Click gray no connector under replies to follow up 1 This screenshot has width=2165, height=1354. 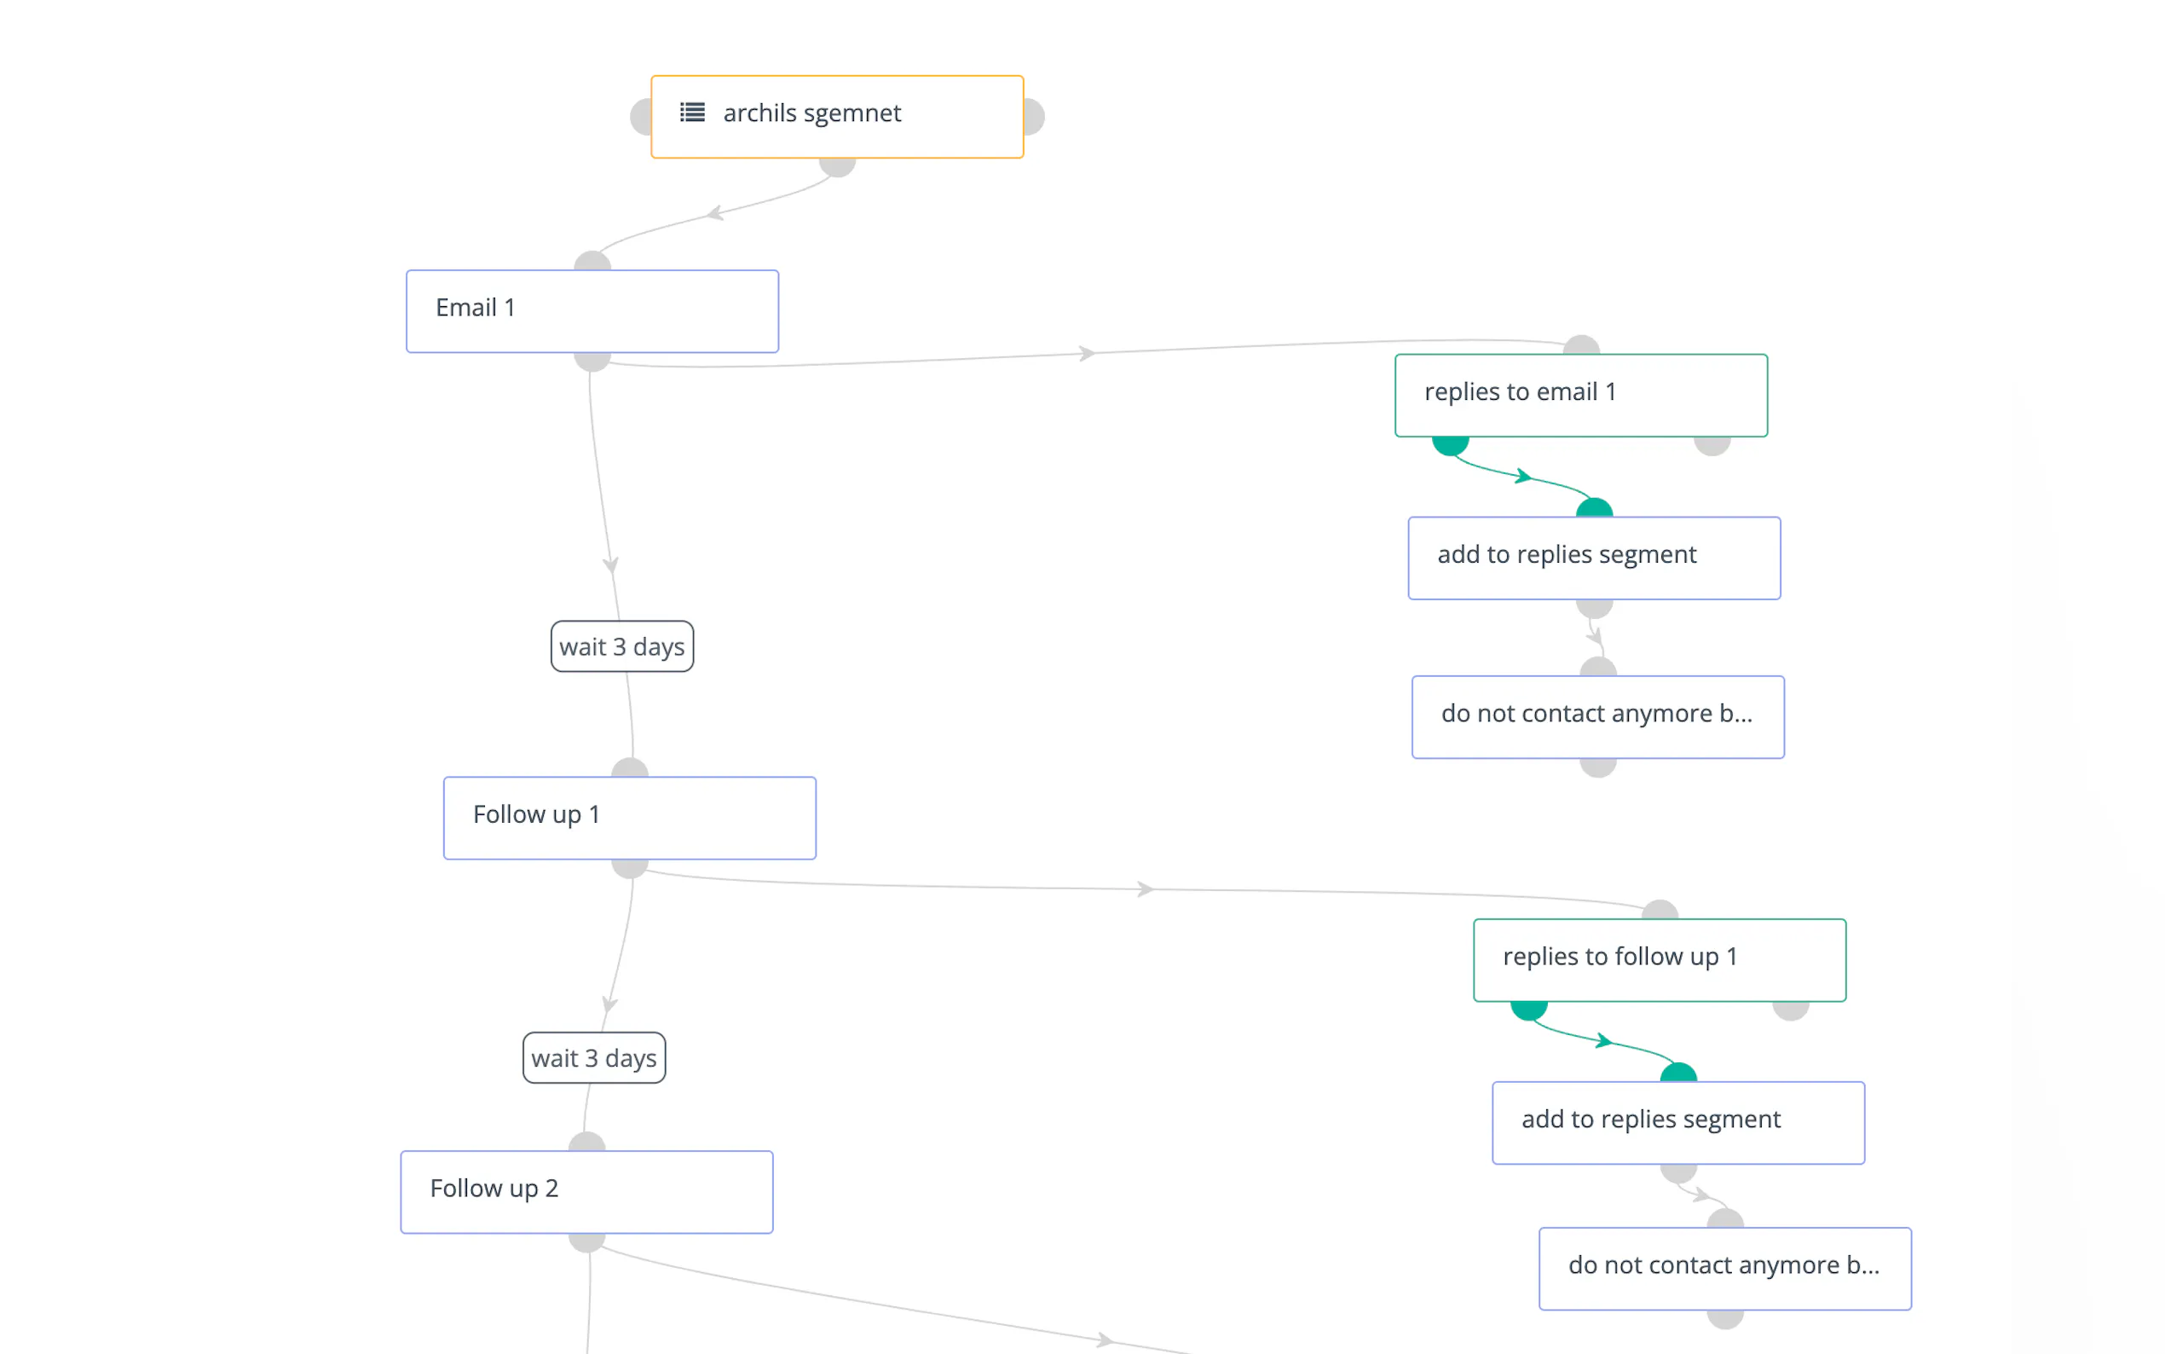click(x=1790, y=1011)
